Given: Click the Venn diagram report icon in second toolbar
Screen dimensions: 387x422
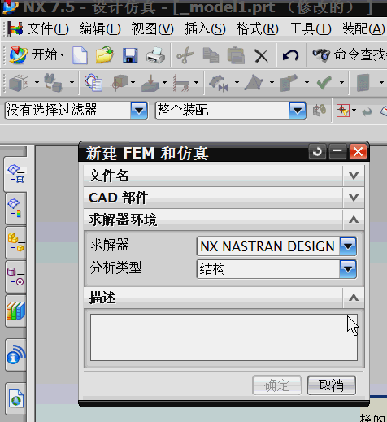Looking at the screenshot, I should point(93,82).
